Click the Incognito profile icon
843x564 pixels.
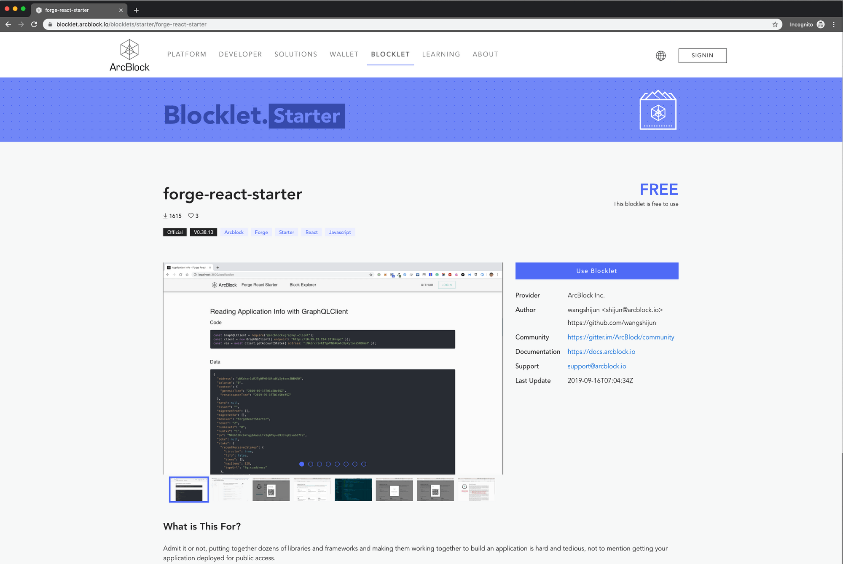pos(820,24)
